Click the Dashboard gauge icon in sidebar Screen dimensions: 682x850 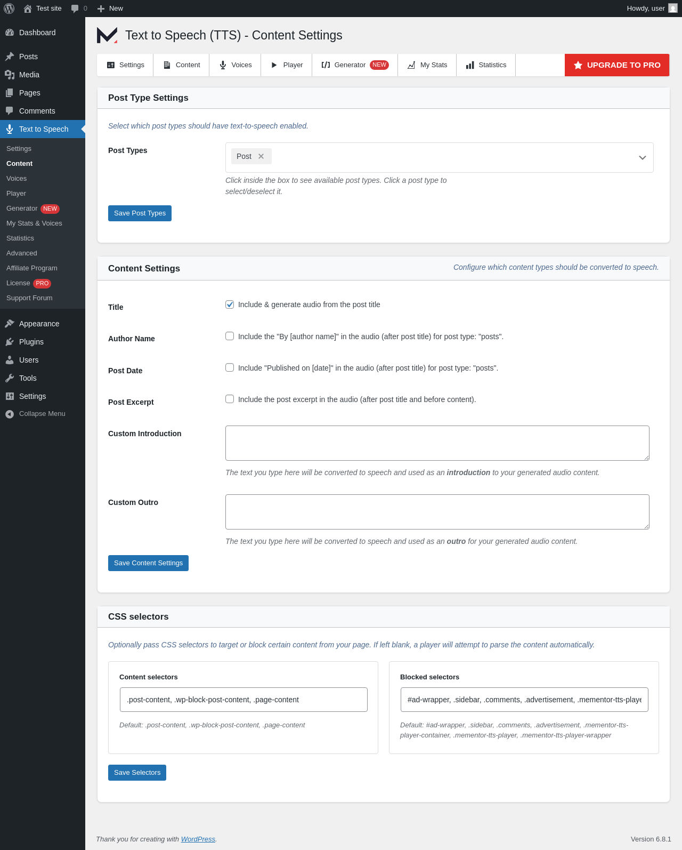click(x=10, y=33)
